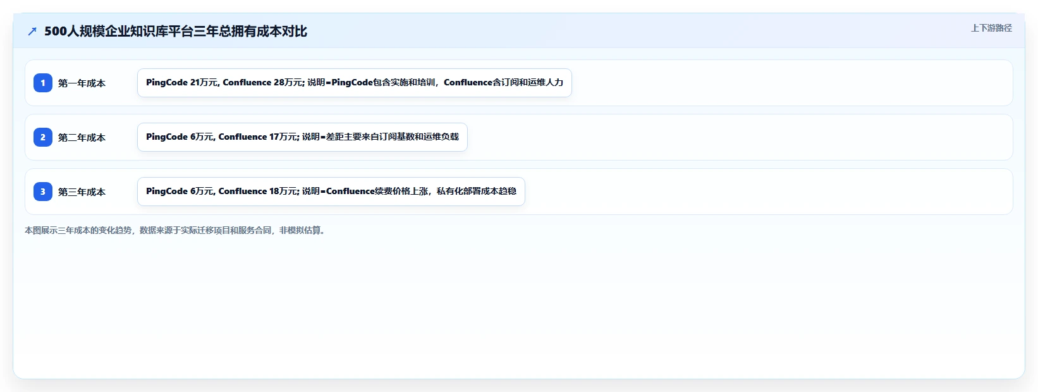Click the number 1 step badge
The image size is (1038, 392).
click(43, 83)
